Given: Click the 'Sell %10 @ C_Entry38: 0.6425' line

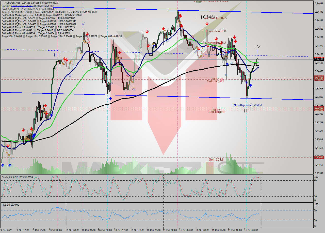Looking at the screenshot, I should tap(38, 18).
